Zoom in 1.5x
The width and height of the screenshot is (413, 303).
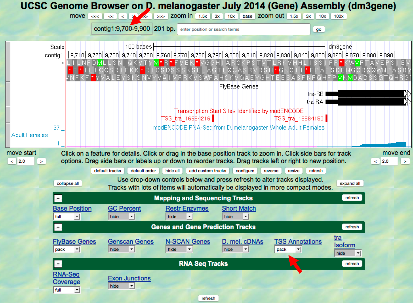click(203, 16)
